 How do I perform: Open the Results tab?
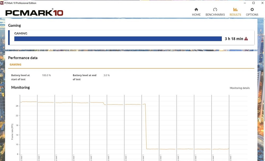coord(235,12)
